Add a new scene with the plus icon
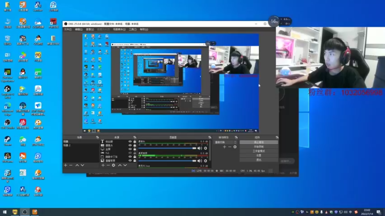 (65, 165)
